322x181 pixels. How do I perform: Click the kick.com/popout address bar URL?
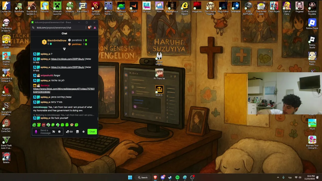[54, 28]
